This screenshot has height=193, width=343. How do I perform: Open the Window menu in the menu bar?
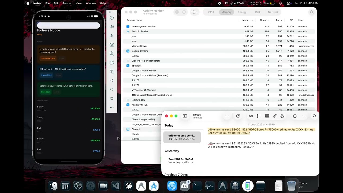[91, 3]
